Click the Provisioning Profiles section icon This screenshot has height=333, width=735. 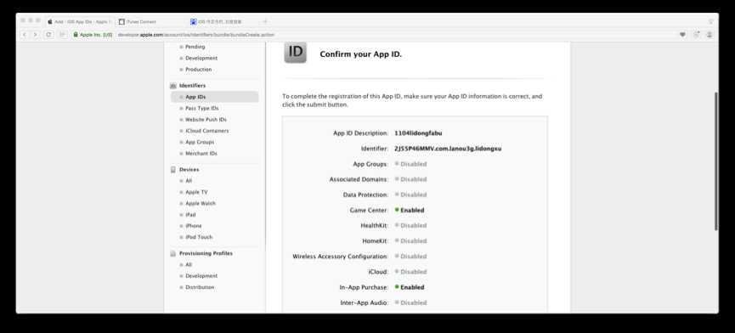[x=173, y=253]
